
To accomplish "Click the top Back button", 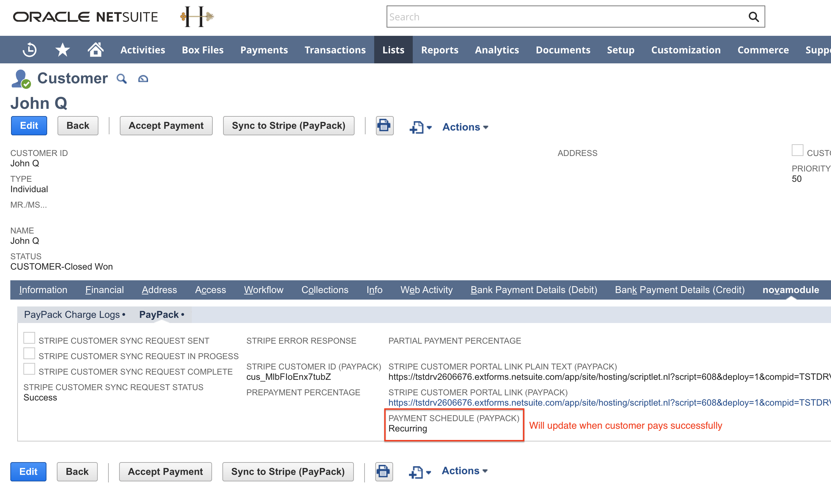I will 78,126.
